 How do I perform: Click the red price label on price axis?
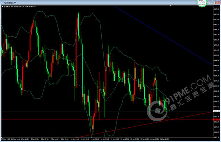217,120
